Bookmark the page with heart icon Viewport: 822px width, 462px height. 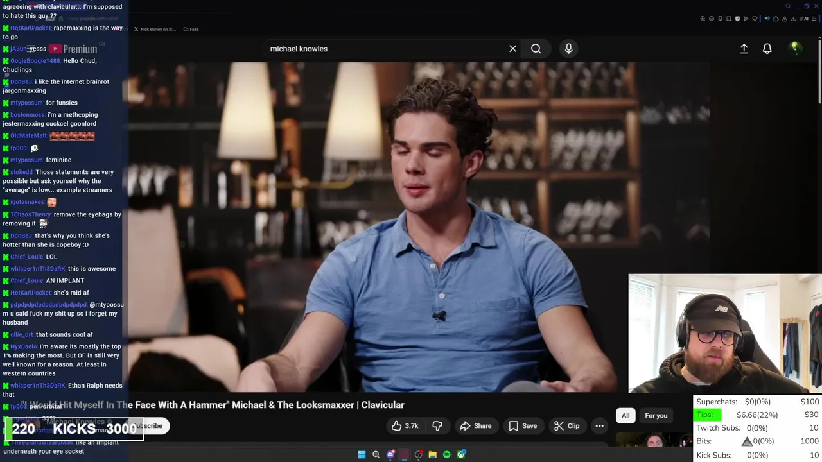click(755, 19)
